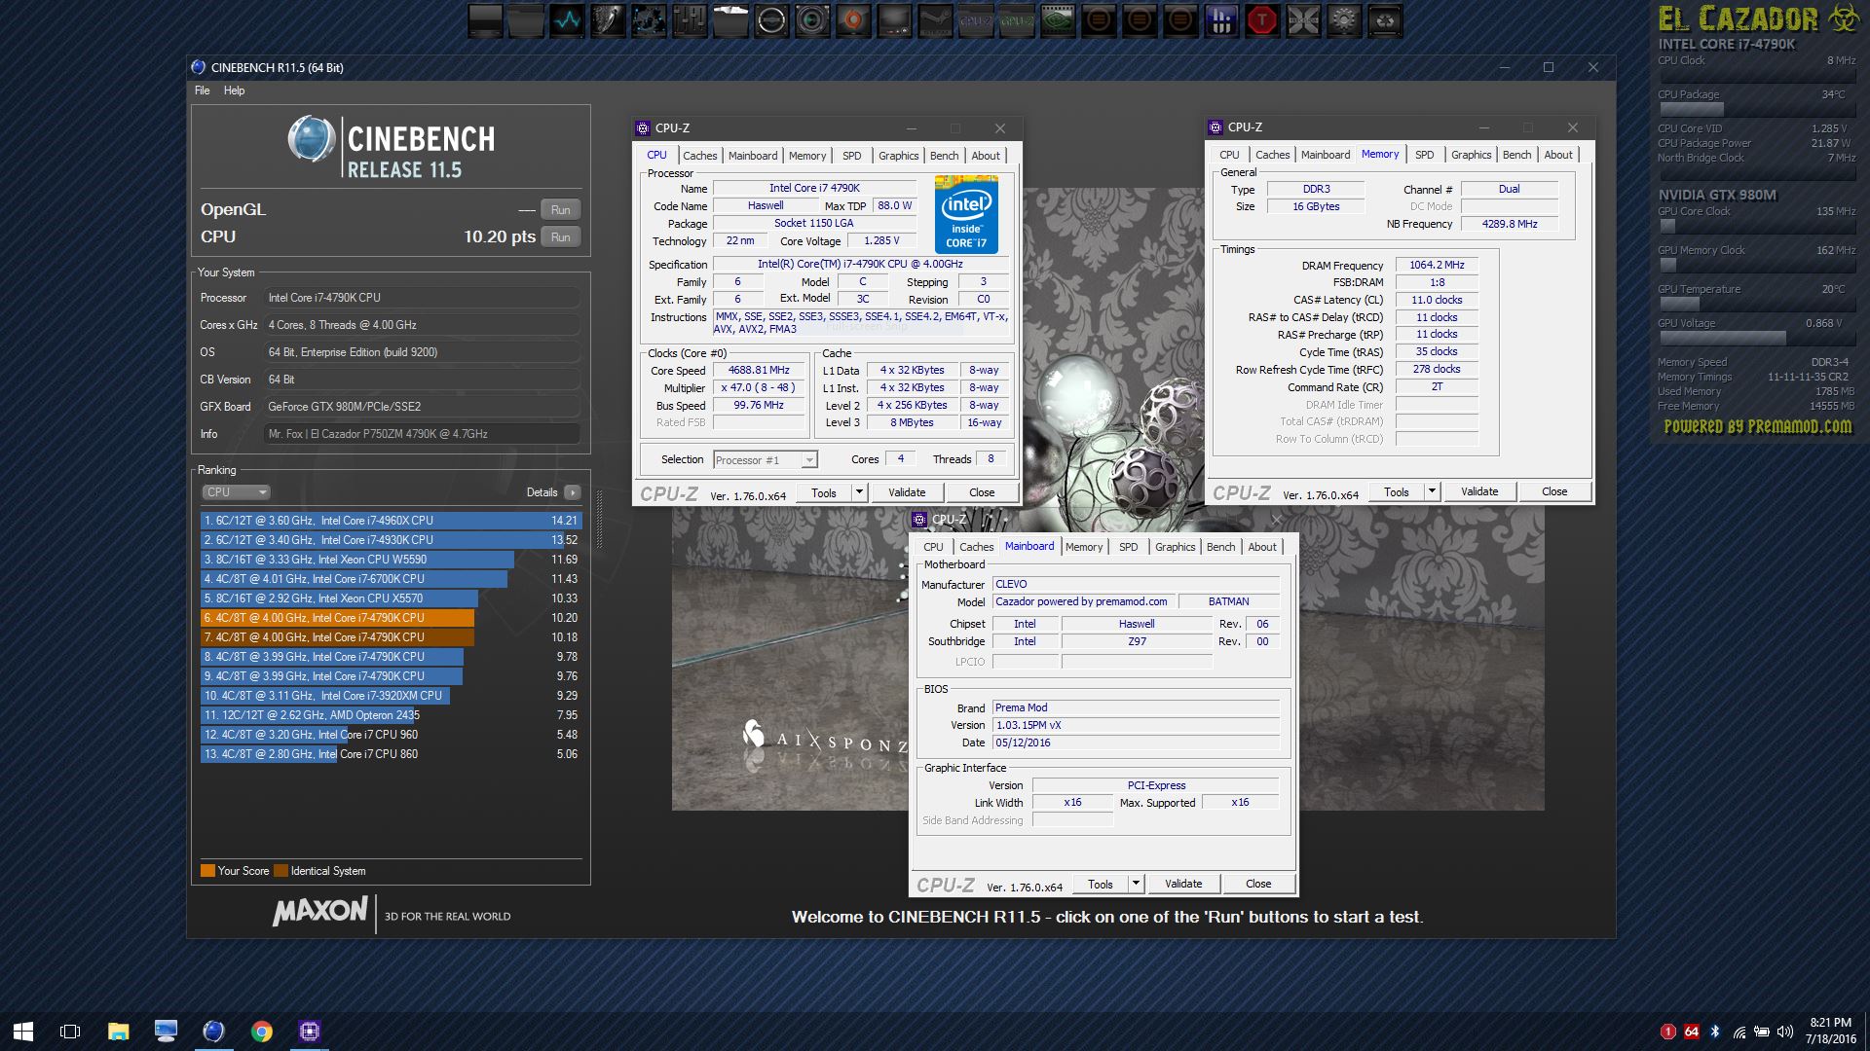This screenshot has width=1870, height=1051.
Task: Click the Info text field in Cinebench
Action: pyautogui.click(x=422, y=434)
